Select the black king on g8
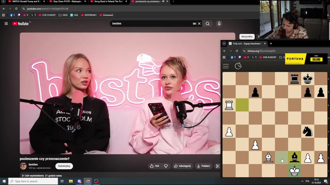 click(308, 79)
